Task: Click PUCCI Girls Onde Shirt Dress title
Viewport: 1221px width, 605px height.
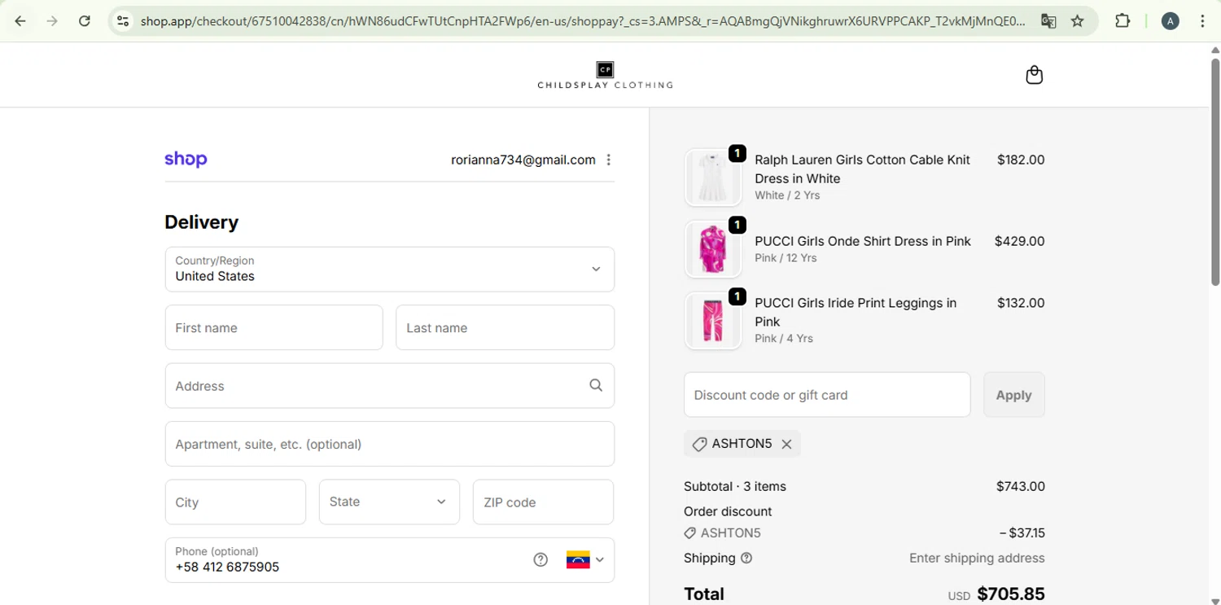Action: (x=863, y=242)
